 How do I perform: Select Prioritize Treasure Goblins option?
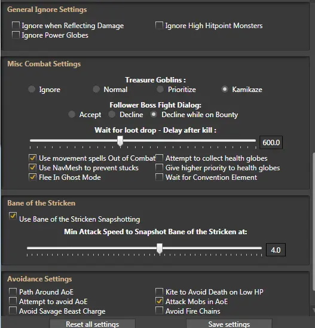point(160,90)
